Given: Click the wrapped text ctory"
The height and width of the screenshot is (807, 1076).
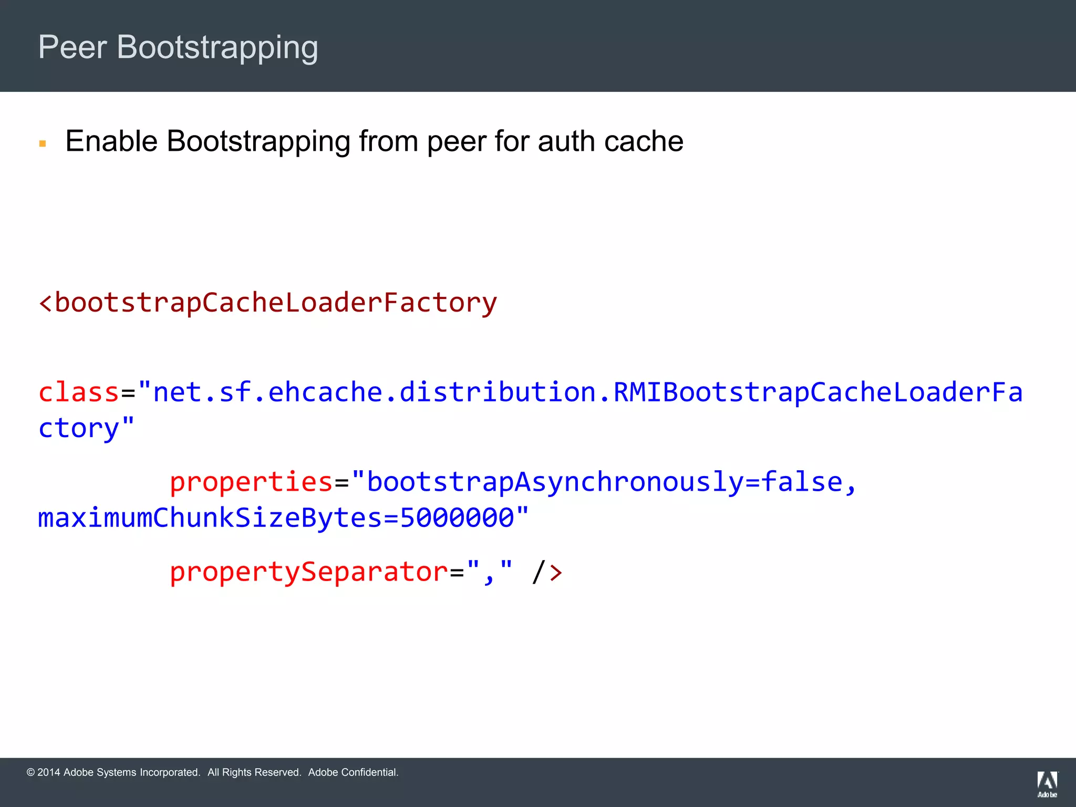Looking at the screenshot, I should coord(87,429).
